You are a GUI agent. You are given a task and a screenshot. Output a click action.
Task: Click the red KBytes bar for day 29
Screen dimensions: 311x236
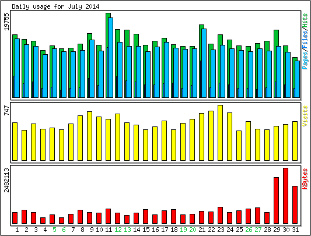click(x=277, y=200)
